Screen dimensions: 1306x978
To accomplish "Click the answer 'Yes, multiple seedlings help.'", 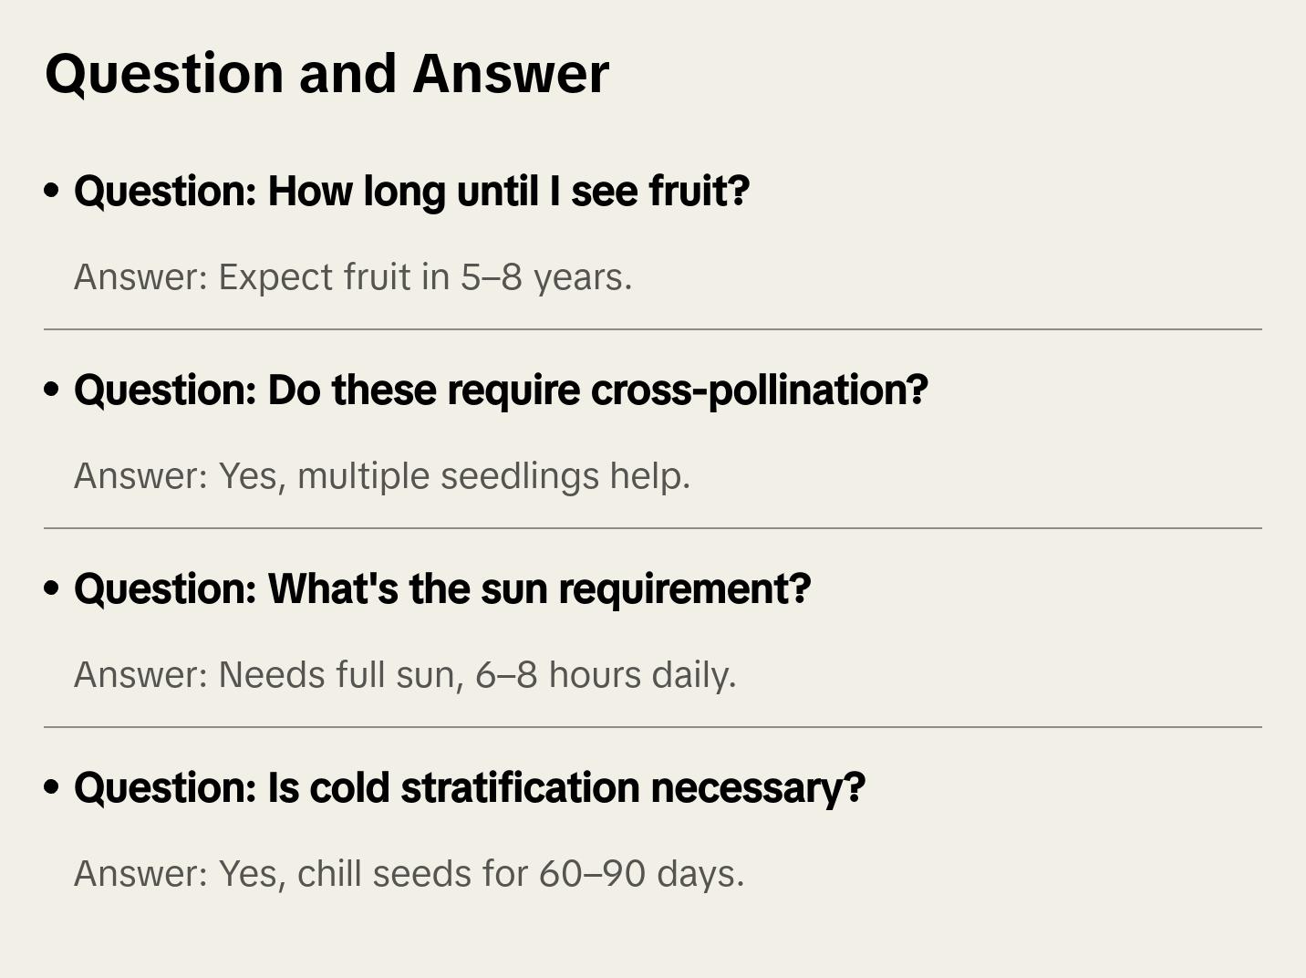I will tap(382, 476).
